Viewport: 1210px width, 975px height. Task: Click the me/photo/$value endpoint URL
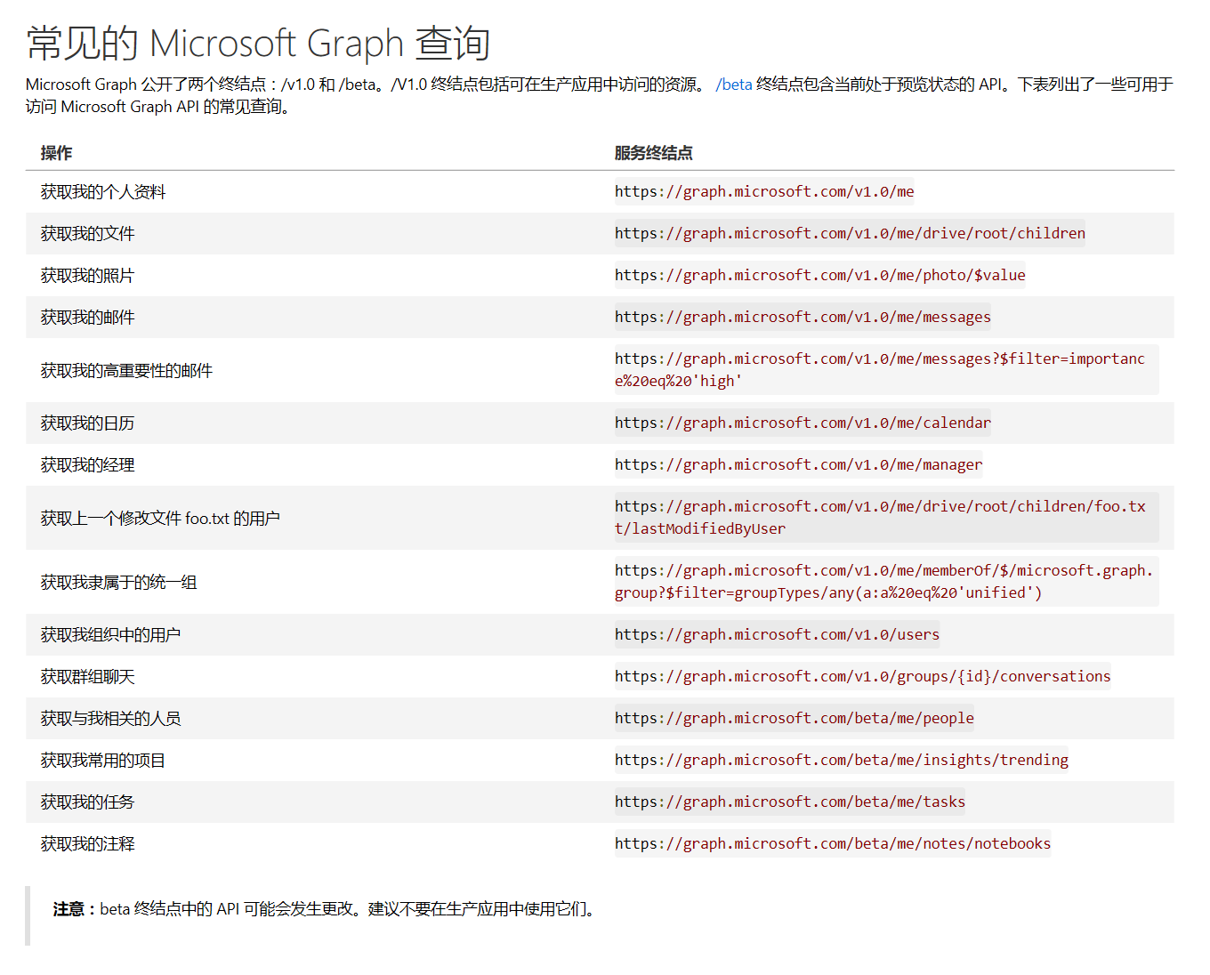tap(819, 275)
